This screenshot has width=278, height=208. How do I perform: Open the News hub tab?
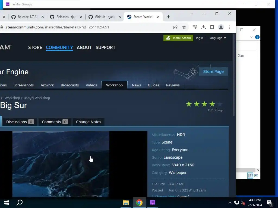click(x=136, y=85)
